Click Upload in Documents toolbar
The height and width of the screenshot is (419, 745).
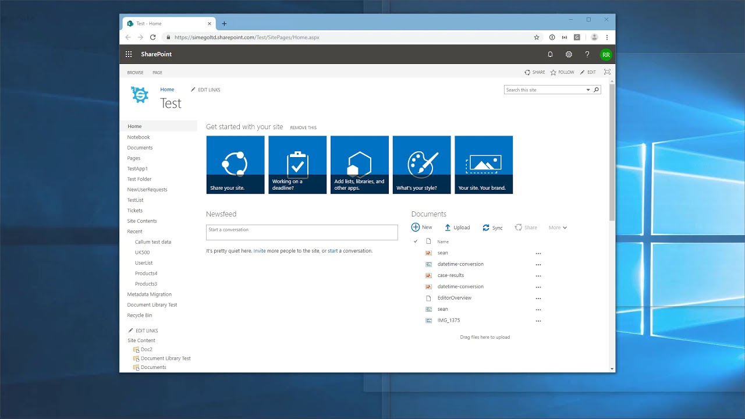457,228
